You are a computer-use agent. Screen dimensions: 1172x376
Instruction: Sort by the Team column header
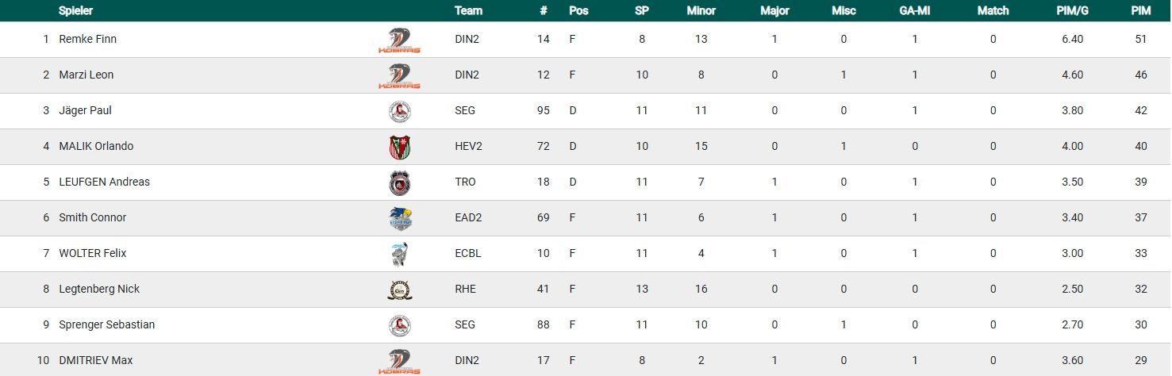468,11
